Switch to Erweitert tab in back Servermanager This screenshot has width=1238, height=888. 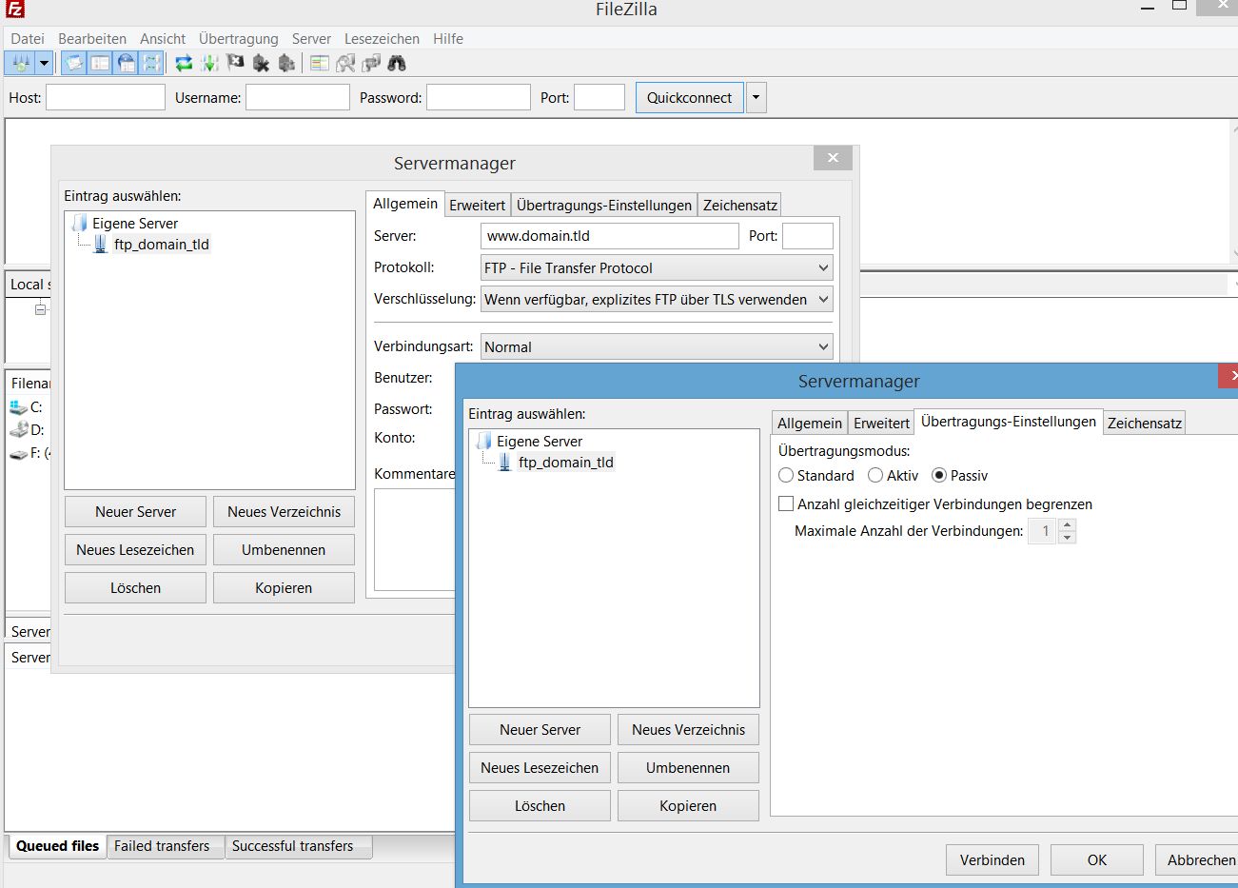478,206
